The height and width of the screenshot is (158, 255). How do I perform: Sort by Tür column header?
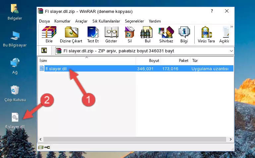pyautogui.click(x=212, y=61)
